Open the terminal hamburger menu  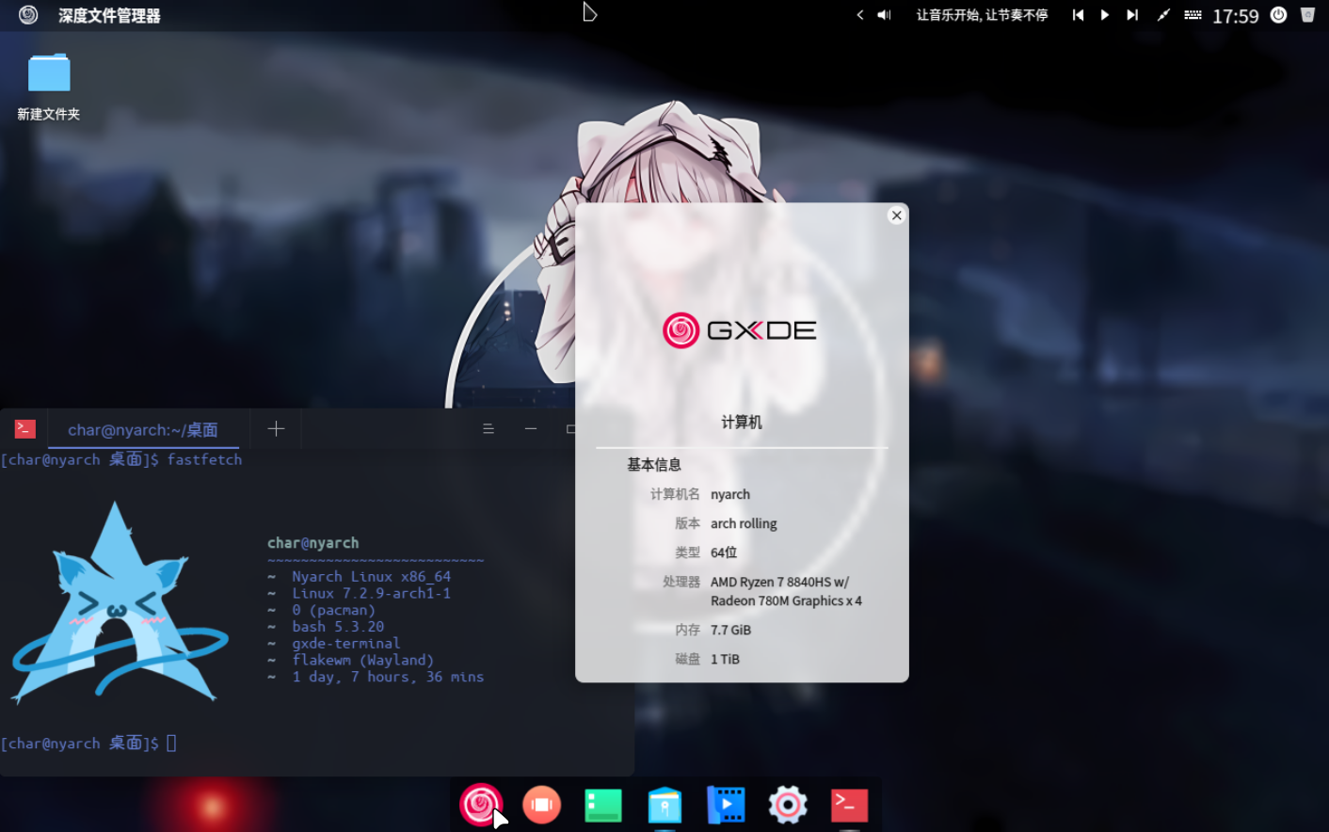click(x=488, y=429)
